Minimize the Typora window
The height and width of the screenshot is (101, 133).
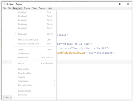113,4
